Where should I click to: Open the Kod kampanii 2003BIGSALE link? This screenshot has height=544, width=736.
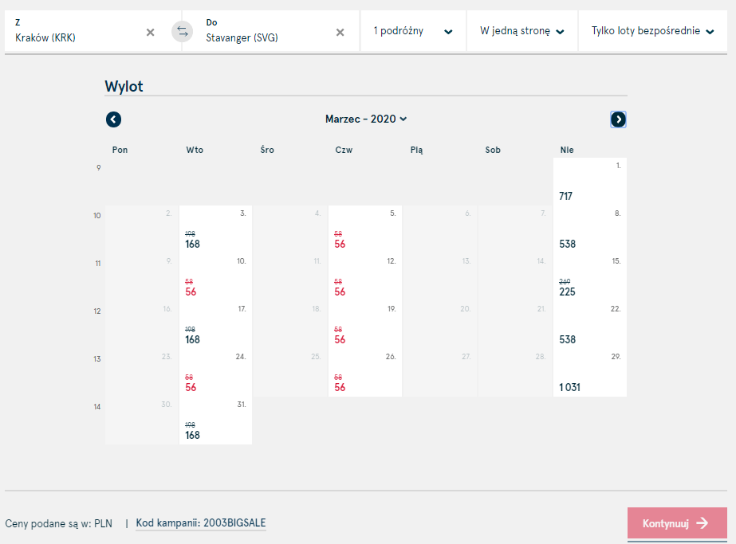(201, 523)
